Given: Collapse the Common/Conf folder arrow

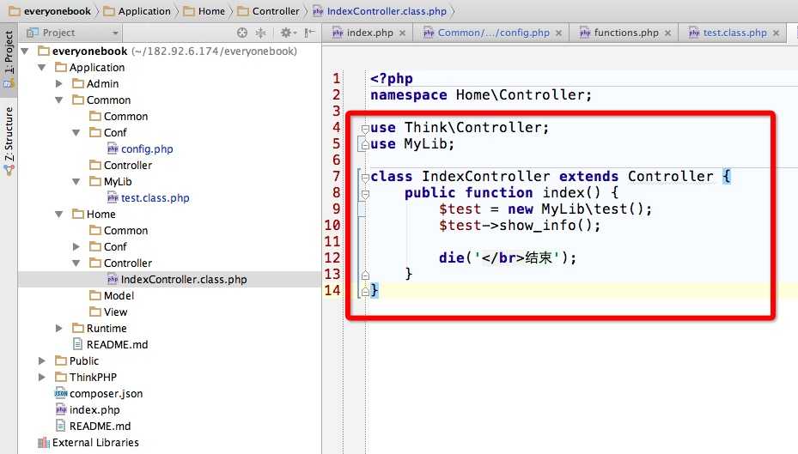Looking at the screenshot, I should point(76,133).
